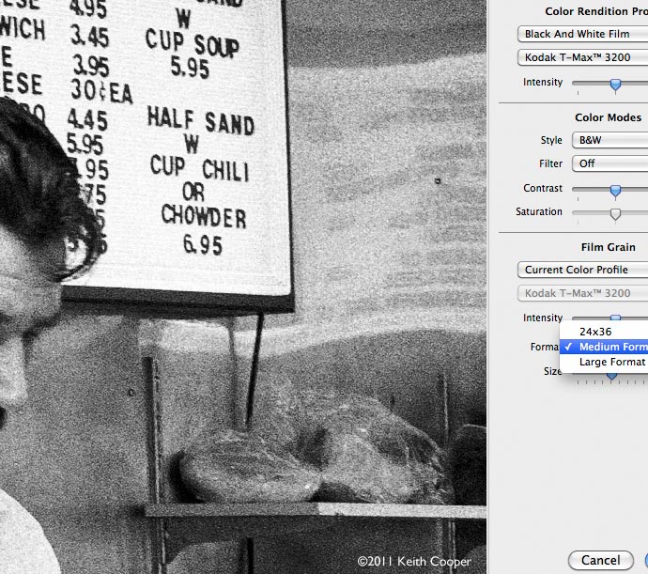The image size is (648, 574).
Task: Click the Cancel button
Action: click(601, 560)
